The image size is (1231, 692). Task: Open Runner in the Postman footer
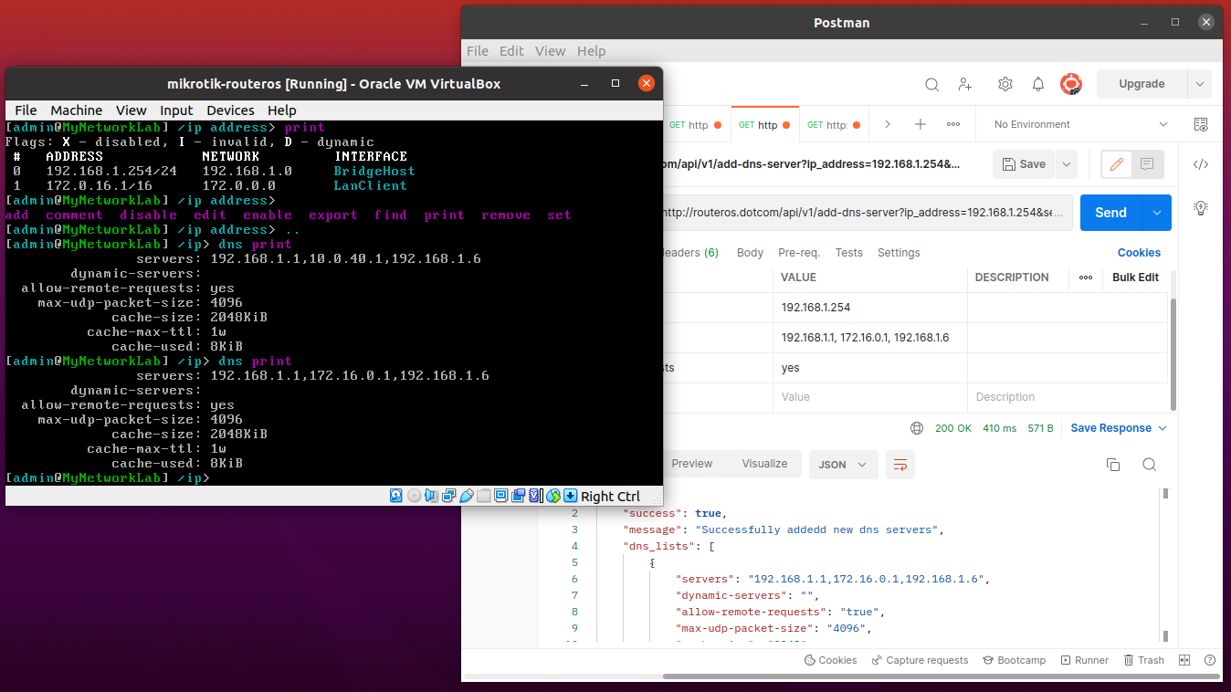tap(1084, 660)
